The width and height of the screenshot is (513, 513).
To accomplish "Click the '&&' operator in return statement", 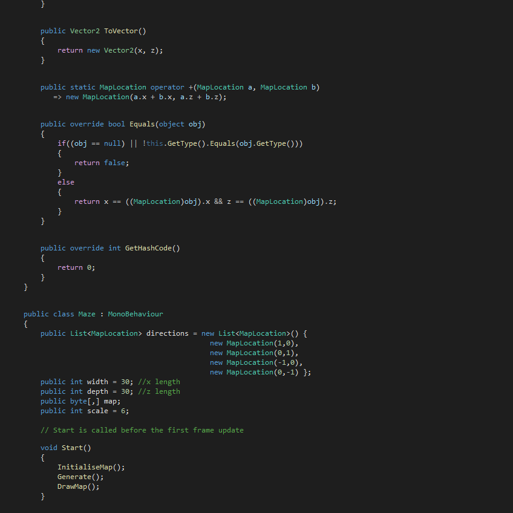I will pos(218,201).
